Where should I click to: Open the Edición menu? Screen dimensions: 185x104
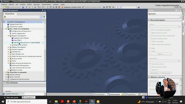click(12, 5)
